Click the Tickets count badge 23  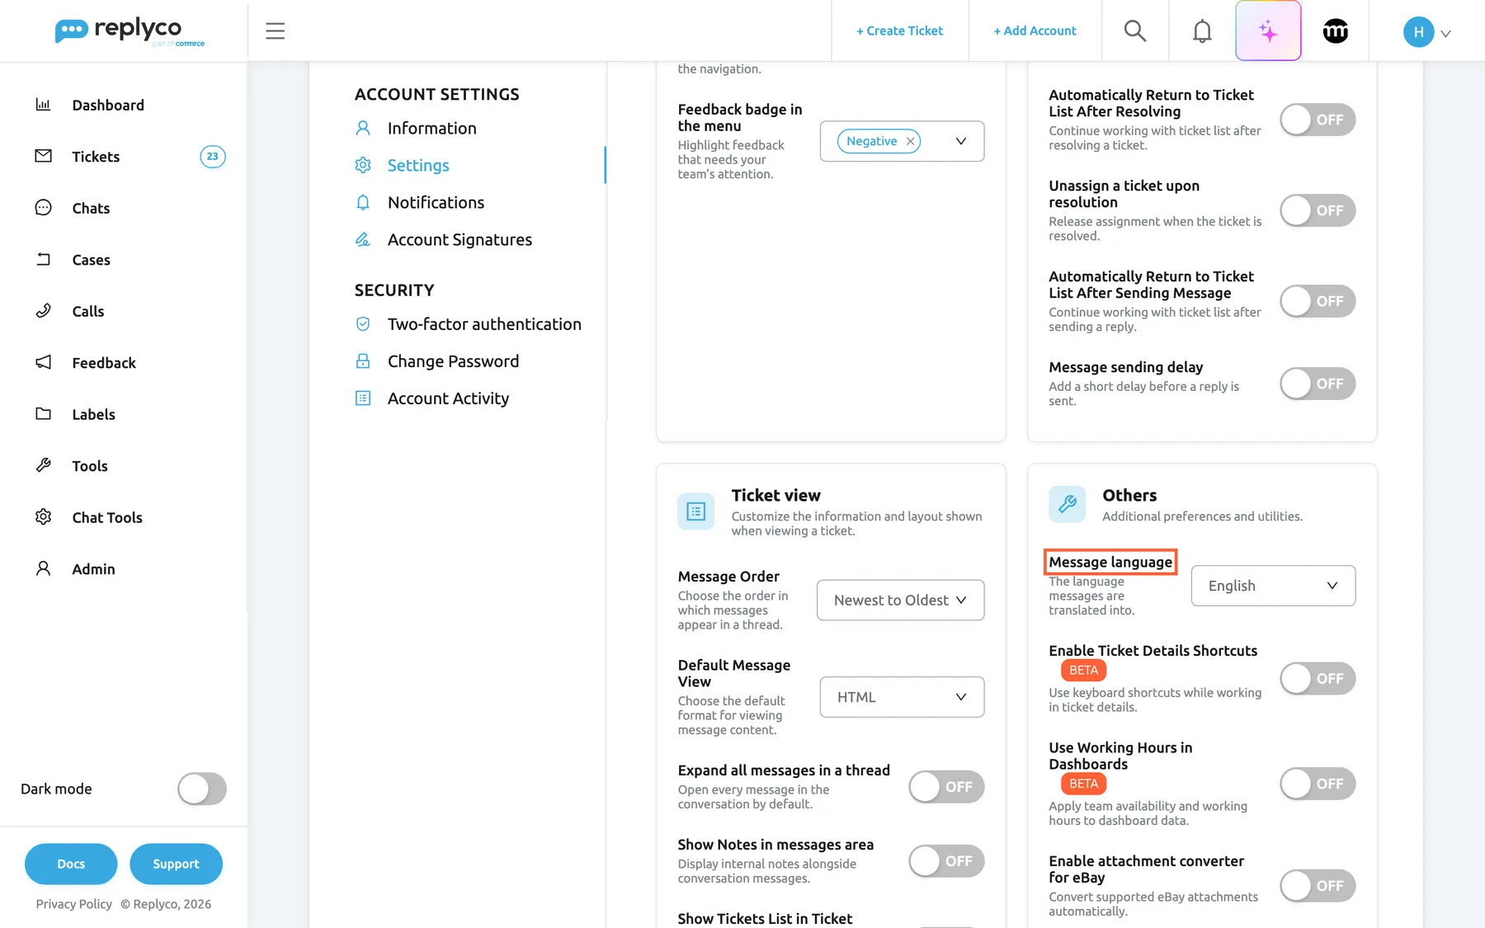[x=212, y=156]
